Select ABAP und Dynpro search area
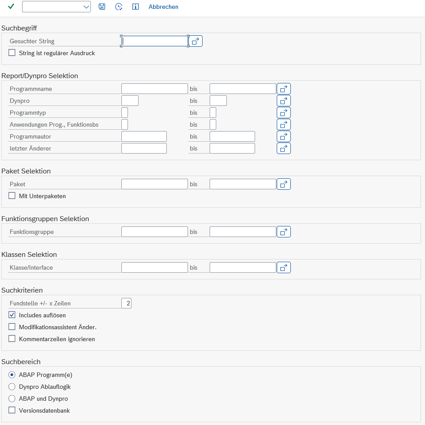Screen dimensions: 425x425 click(x=12, y=399)
